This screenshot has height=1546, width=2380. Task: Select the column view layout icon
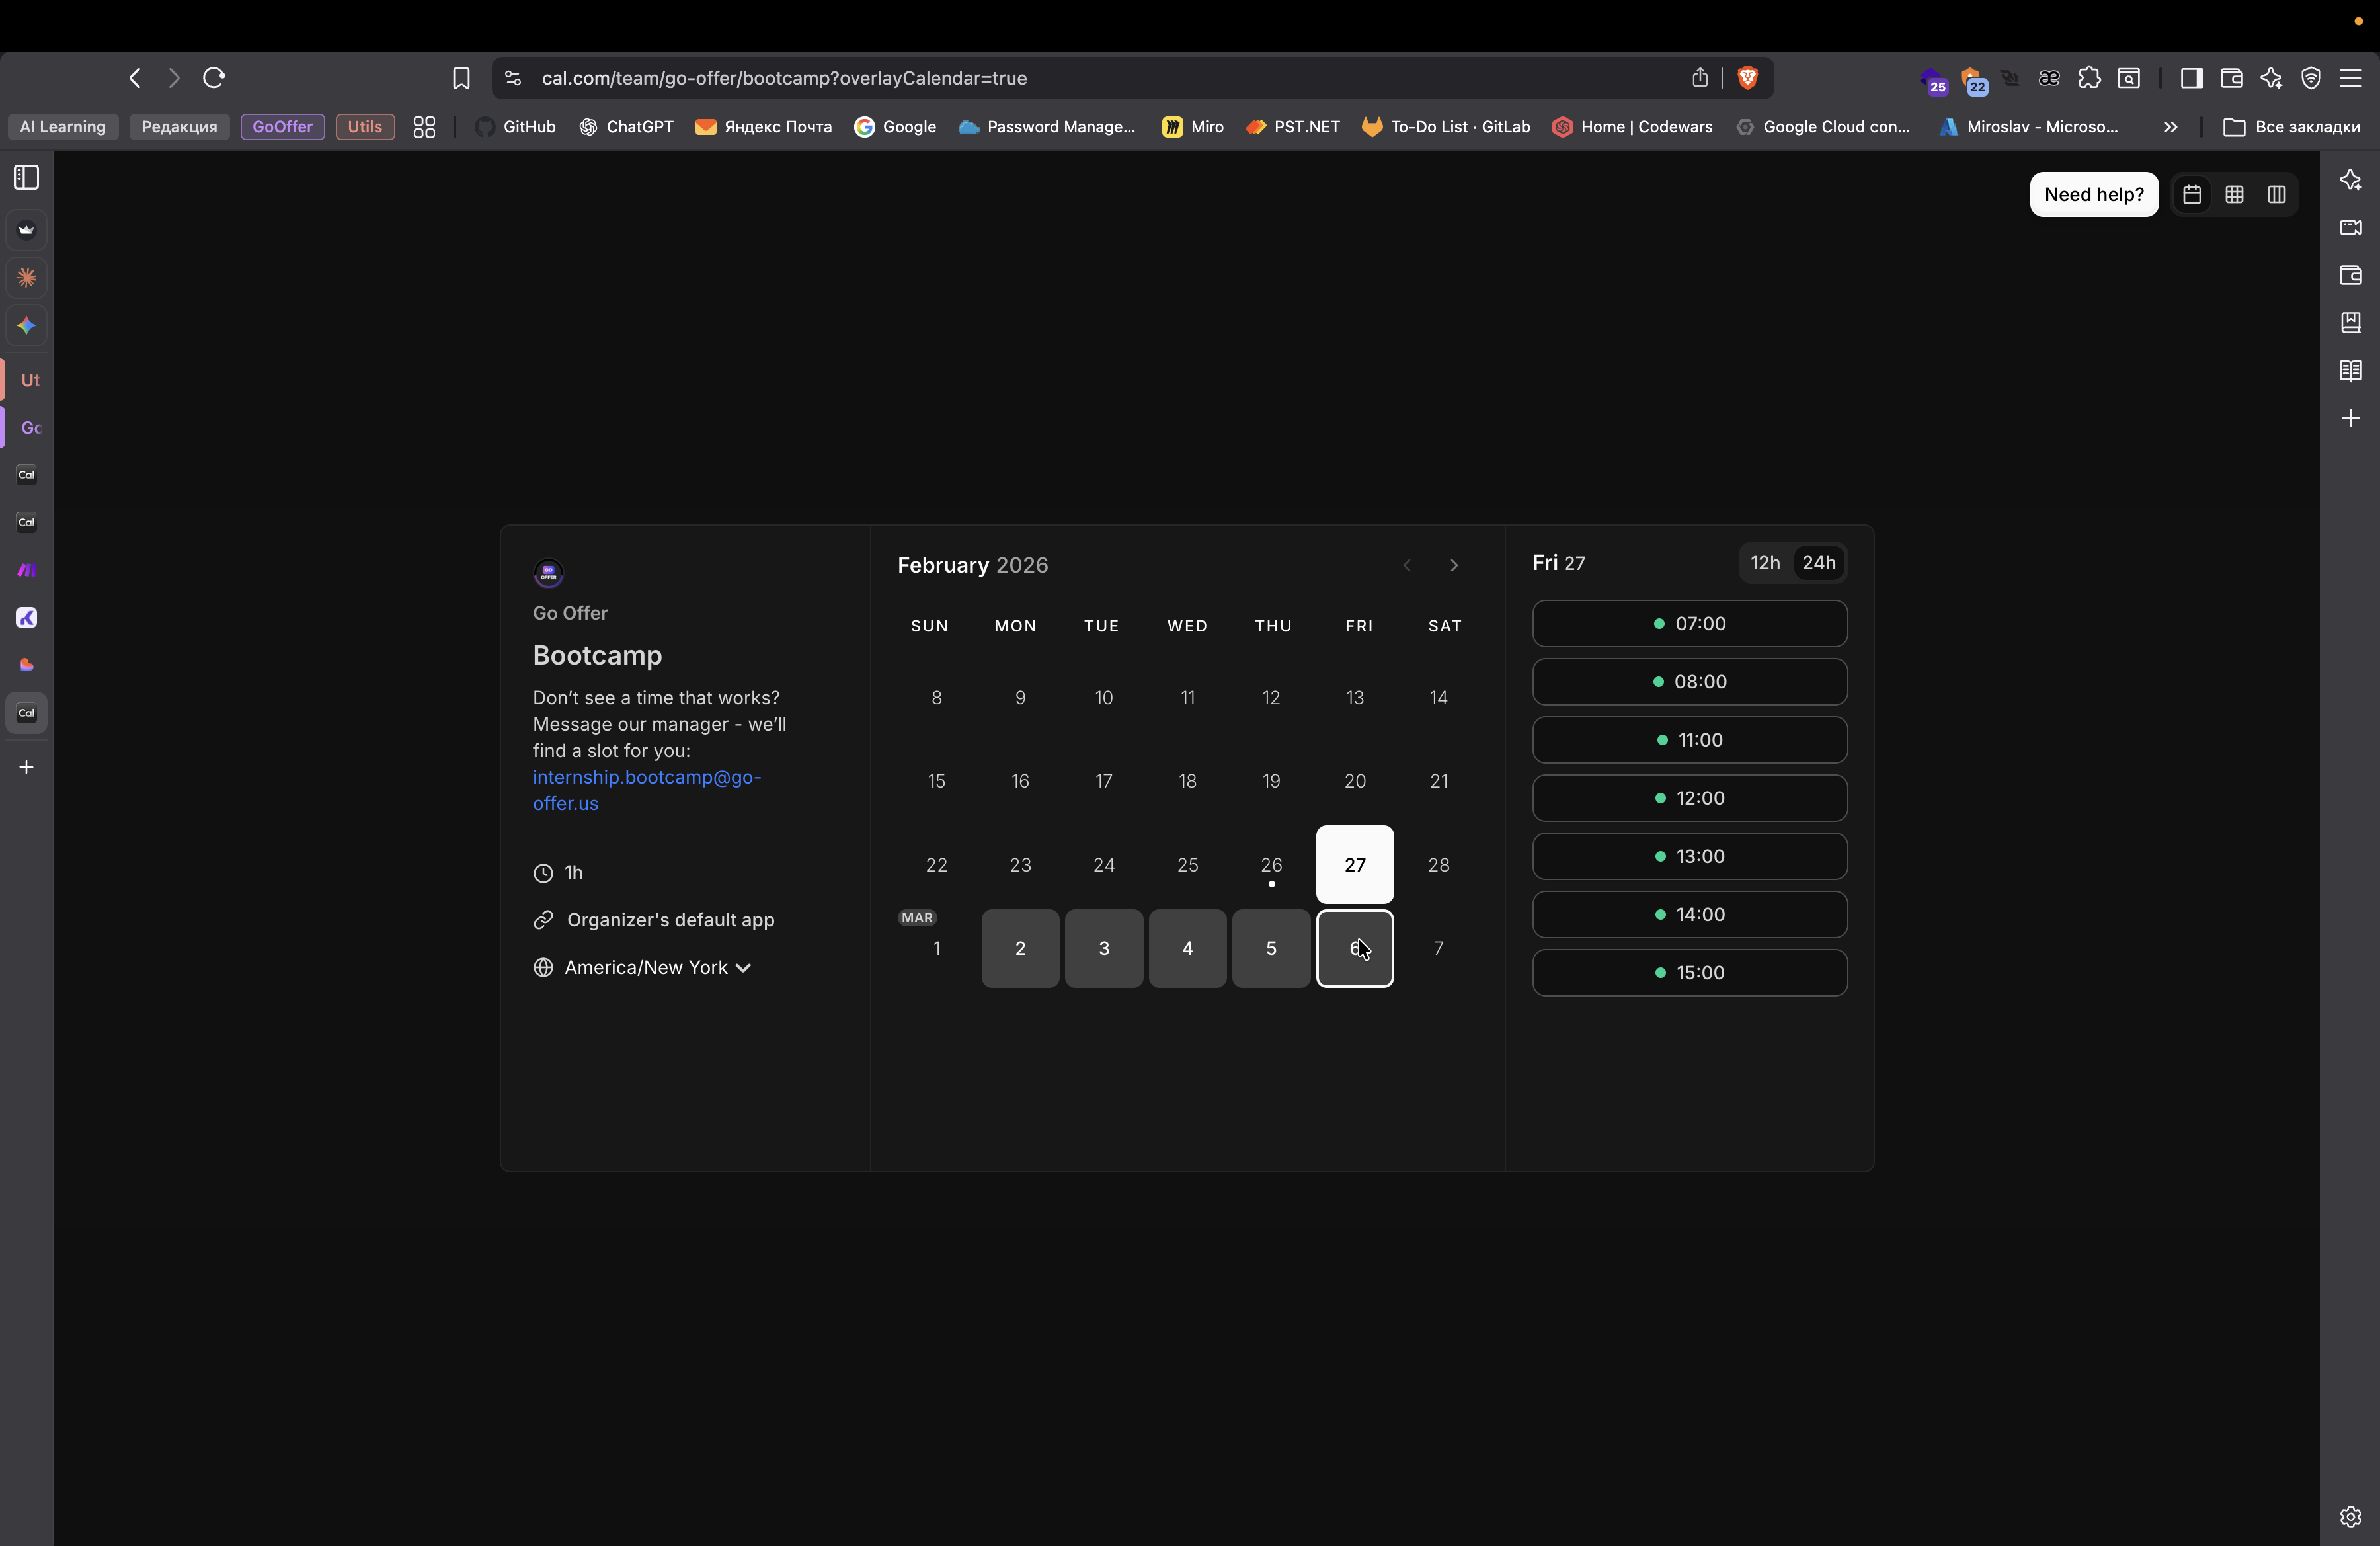(x=2276, y=194)
